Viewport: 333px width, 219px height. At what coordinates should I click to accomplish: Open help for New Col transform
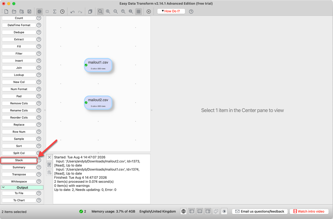[x=39, y=82]
